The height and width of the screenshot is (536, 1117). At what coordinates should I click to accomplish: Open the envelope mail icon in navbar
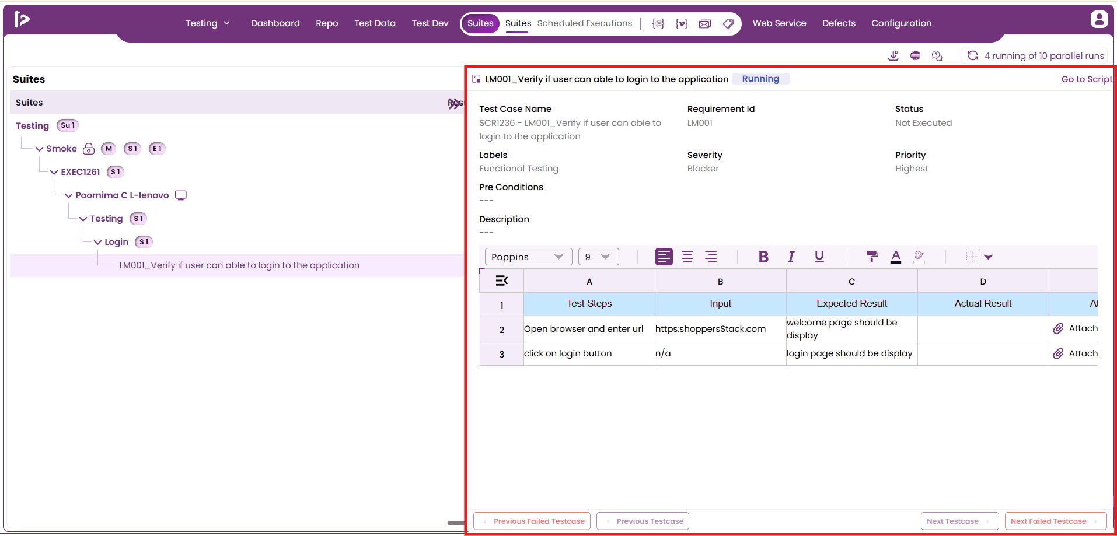705,24
